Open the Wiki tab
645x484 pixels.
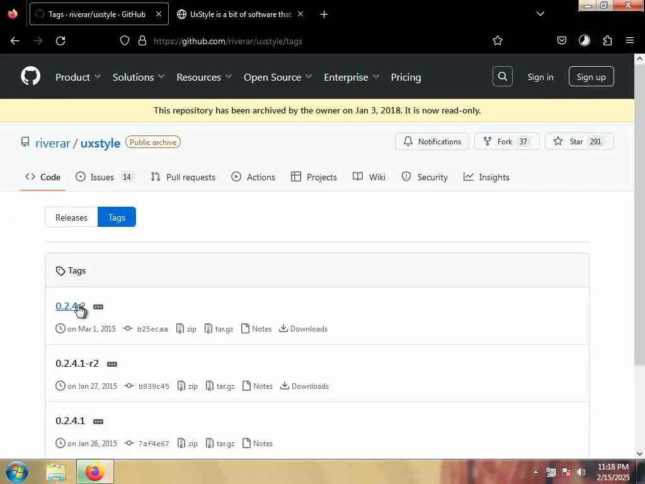(369, 177)
